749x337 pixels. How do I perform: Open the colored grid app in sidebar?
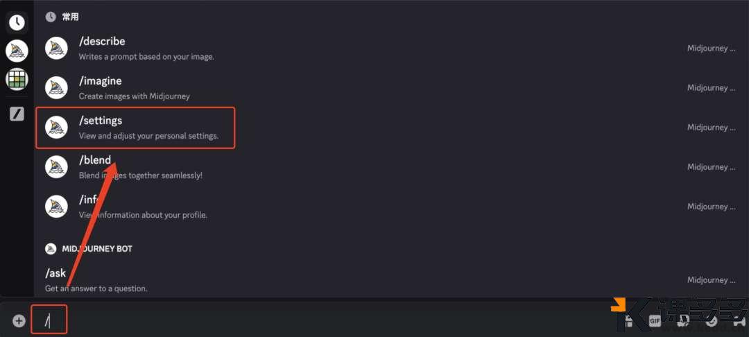(17, 79)
